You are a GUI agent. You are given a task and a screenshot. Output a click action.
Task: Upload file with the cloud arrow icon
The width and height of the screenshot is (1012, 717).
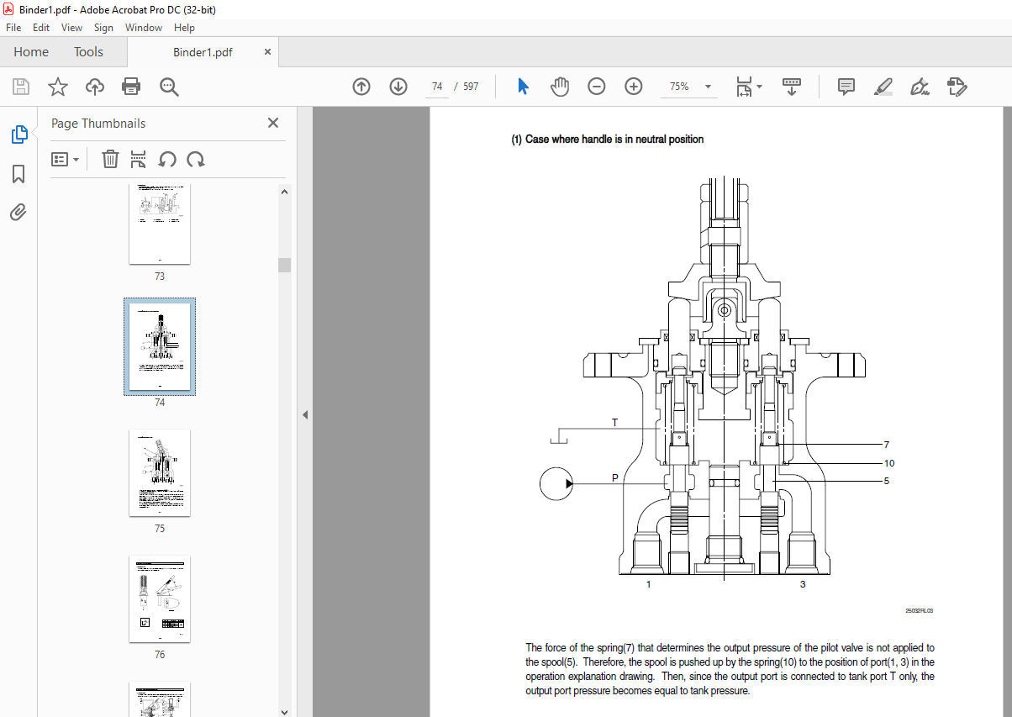click(94, 87)
